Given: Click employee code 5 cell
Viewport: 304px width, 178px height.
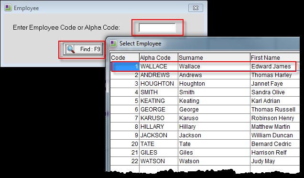Looking at the screenshot, I should click(x=125, y=101).
